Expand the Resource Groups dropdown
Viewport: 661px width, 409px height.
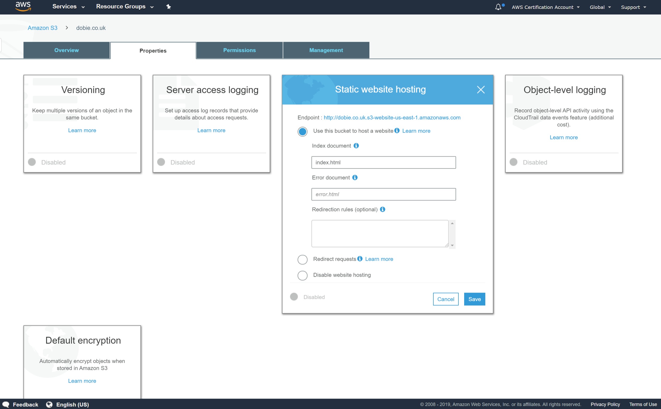(x=125, y=7)
